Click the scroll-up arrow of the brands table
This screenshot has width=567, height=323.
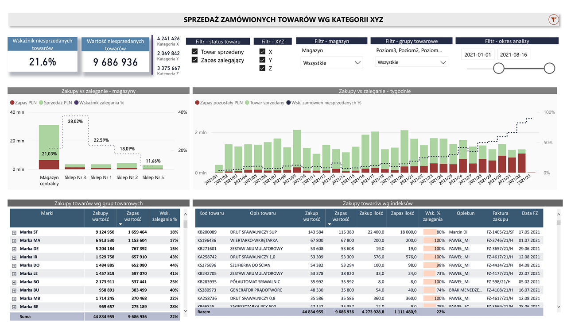[185, 211]
